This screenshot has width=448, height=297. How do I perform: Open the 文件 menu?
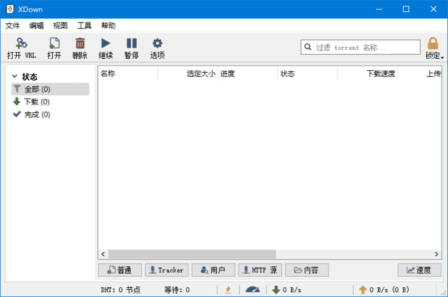13,25
